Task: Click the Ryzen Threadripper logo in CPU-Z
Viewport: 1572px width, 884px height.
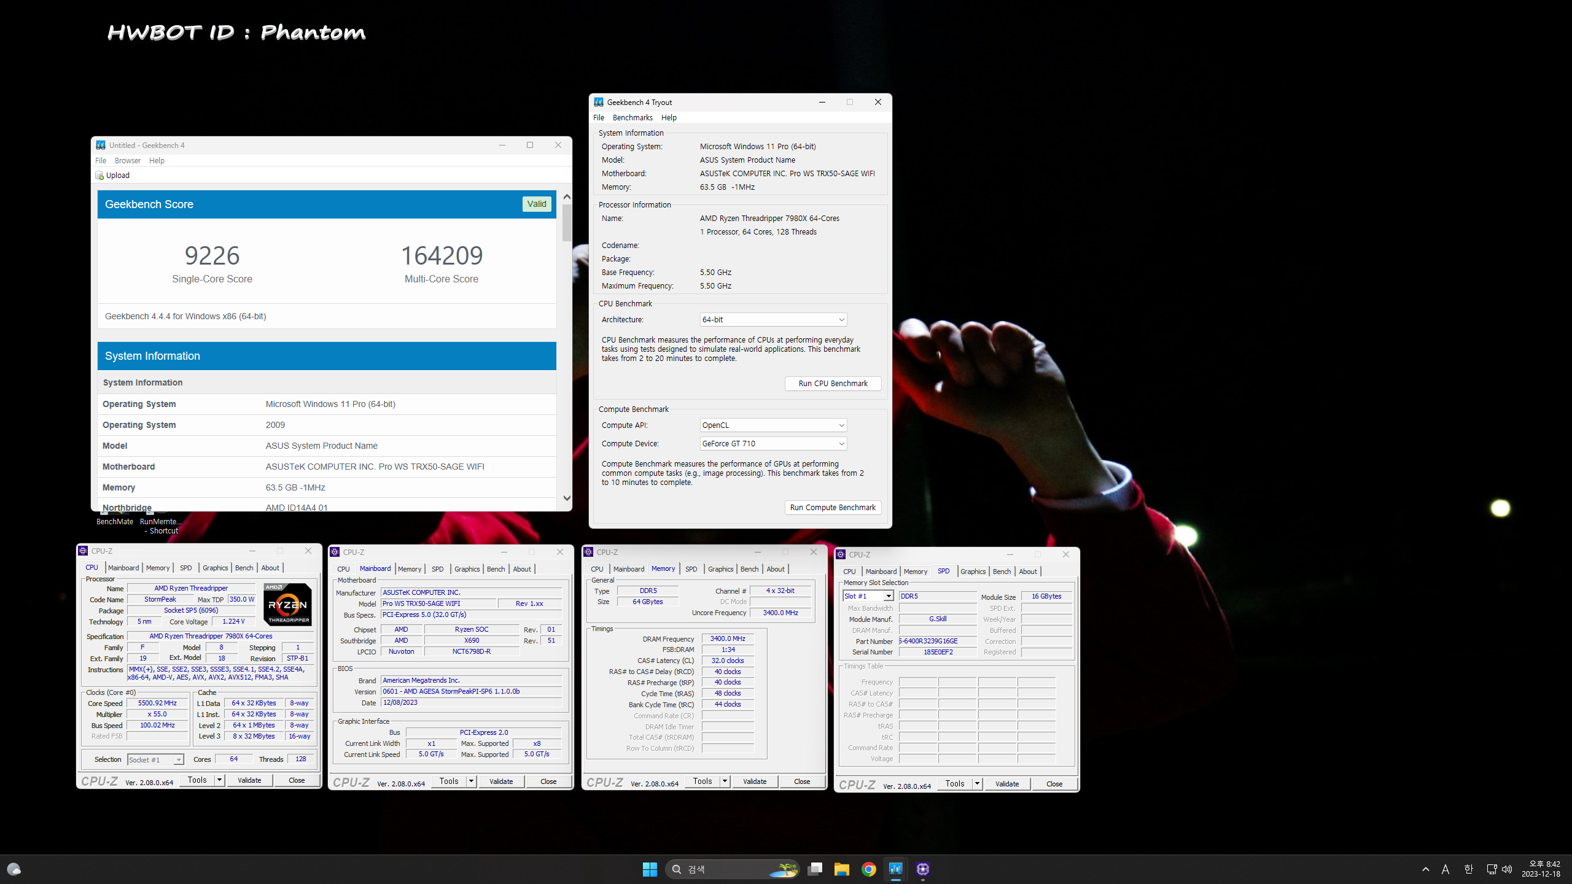Action: tap(287, 604)
